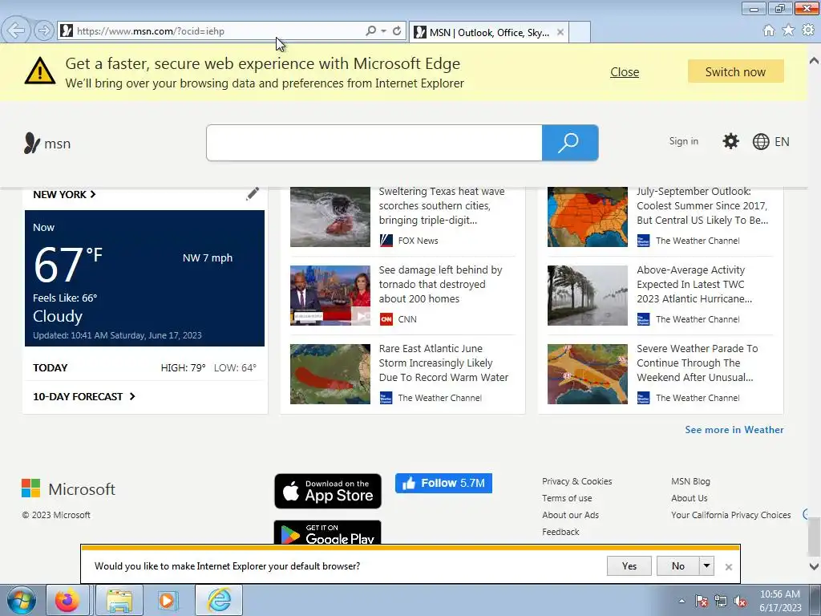Dismiss the default browser notification bar

coord(728,567)
